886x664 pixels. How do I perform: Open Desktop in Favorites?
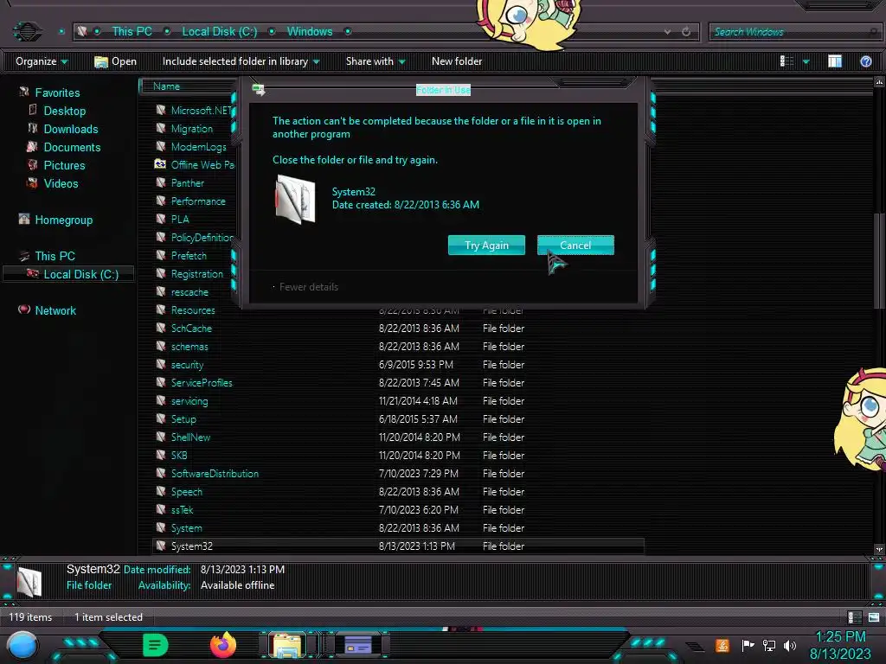point(64,111)
